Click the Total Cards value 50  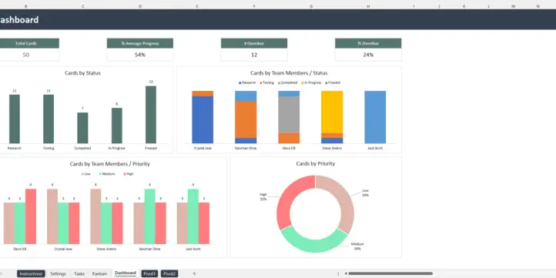pyautogui.click(x=26, y=55)
